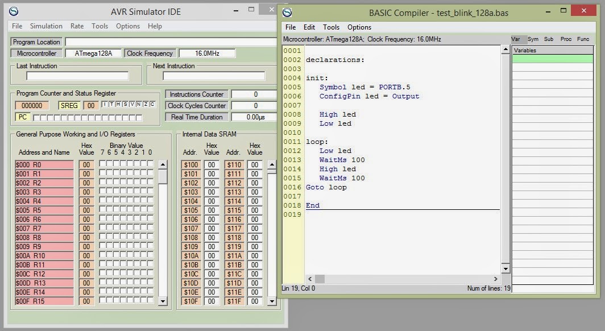This screenshot has height=331, width=605.
Task: Click the Last Instruction field
Action: coord(77,76)
